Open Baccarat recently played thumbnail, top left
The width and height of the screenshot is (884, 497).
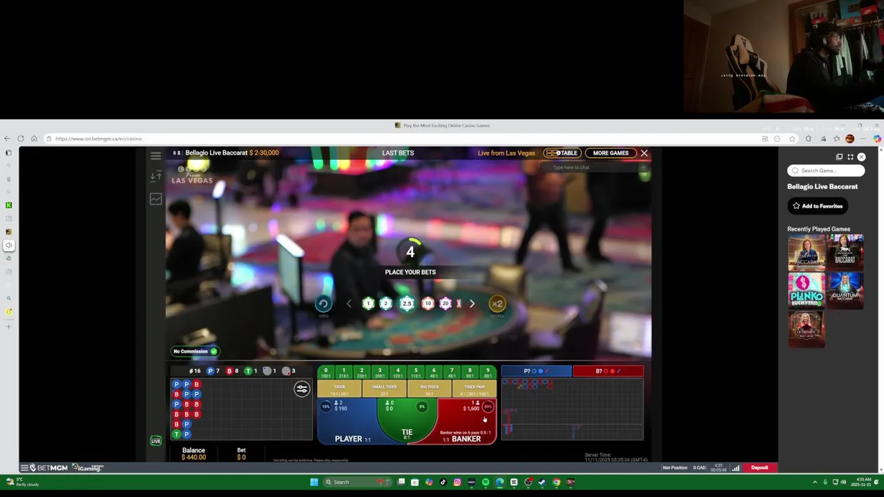[806, 252]
